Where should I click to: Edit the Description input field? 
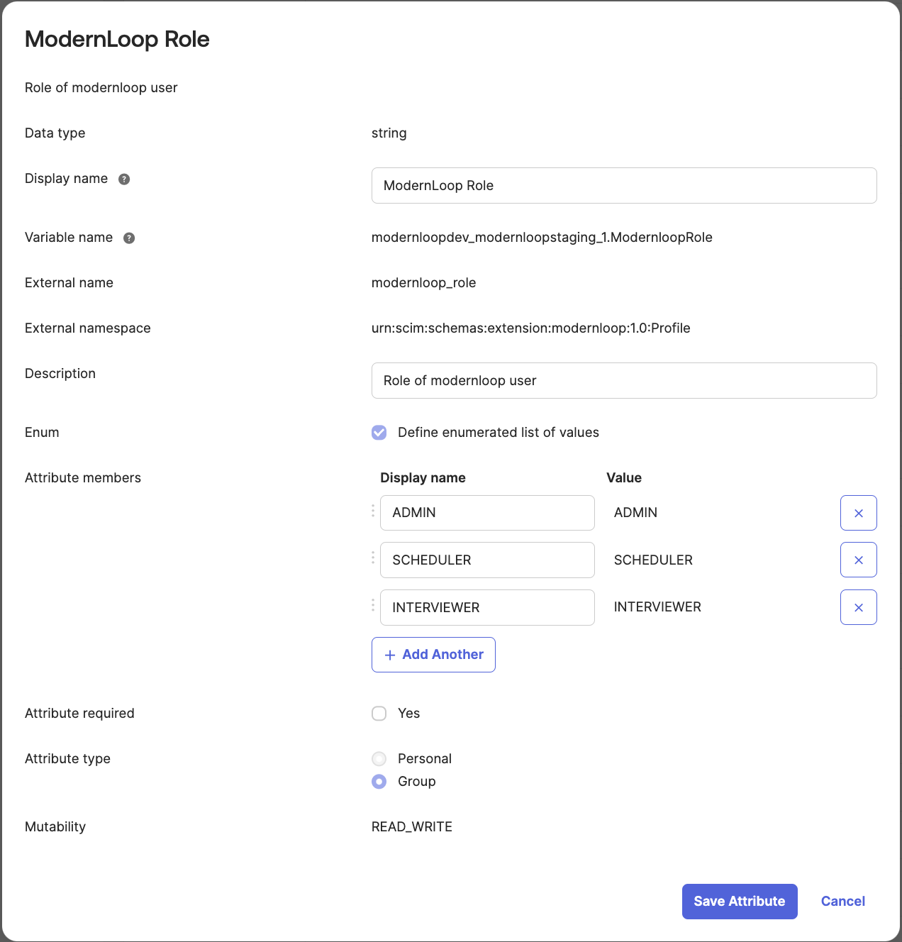pyautogui.click(x=624, y=381)
